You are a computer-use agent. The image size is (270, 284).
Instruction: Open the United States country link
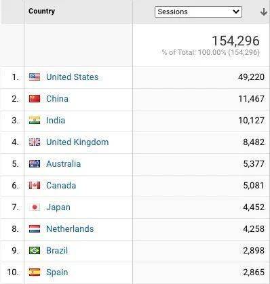[x=73, y=77]
